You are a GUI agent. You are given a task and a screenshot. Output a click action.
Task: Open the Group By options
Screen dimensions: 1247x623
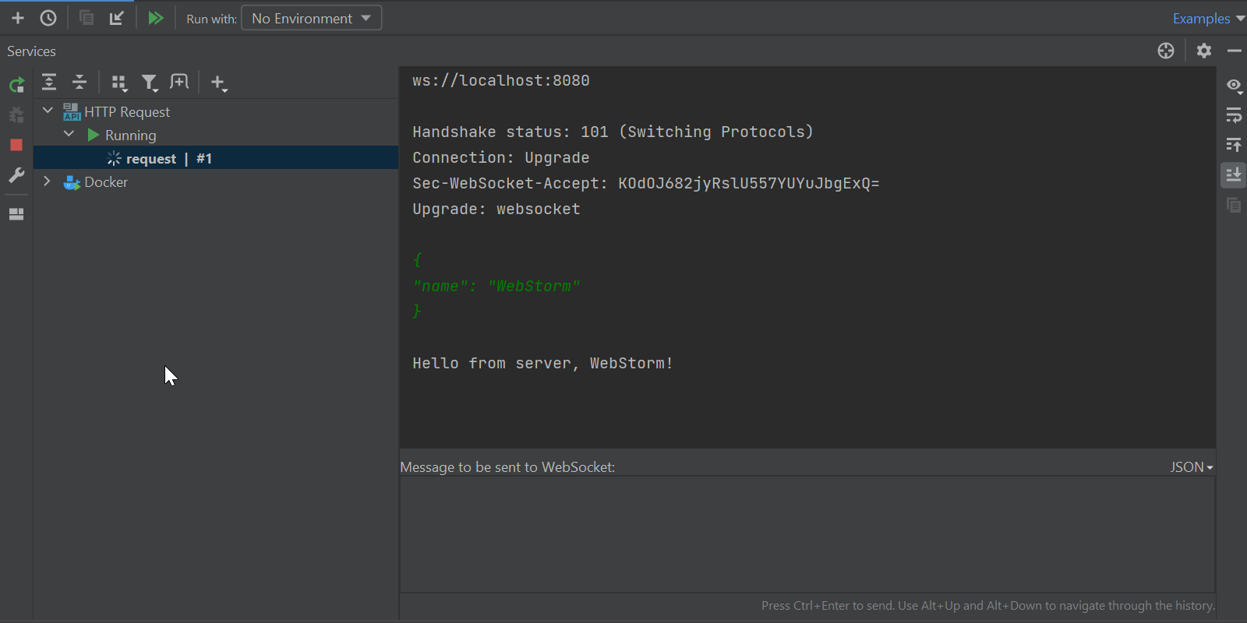[x=119, y=83]
